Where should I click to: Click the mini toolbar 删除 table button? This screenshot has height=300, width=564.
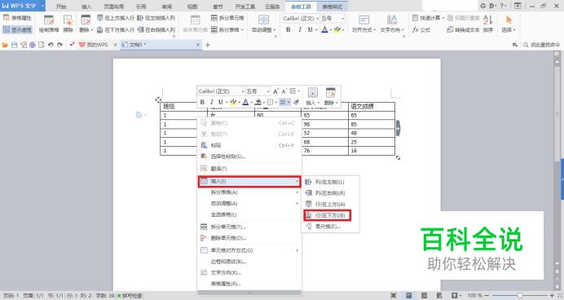[x=330, y=96]
